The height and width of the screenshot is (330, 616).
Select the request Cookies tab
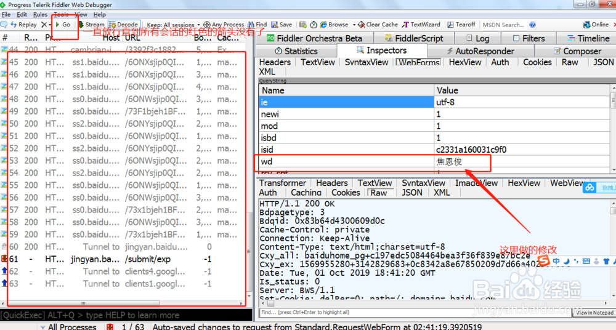pyautogui.click(x=537, y=62)
